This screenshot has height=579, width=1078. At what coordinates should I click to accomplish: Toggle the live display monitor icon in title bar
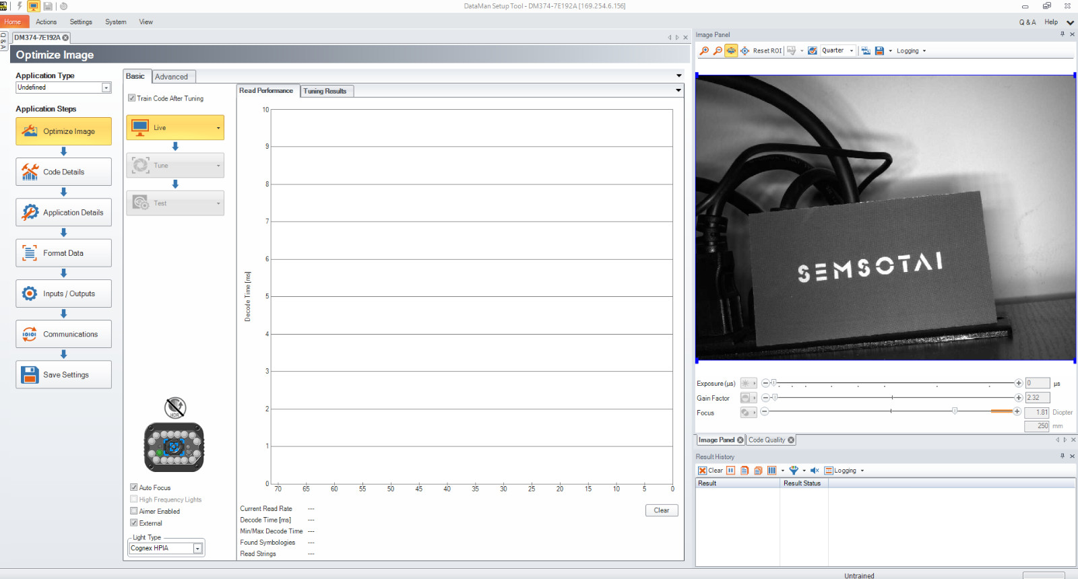coord(33,6)
